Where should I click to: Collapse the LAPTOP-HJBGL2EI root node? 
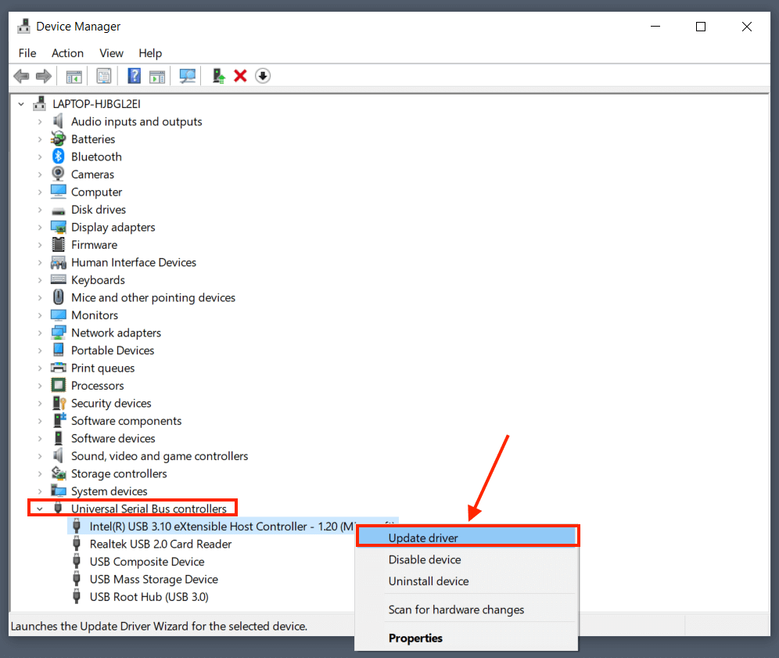click(x=21, y=104)
